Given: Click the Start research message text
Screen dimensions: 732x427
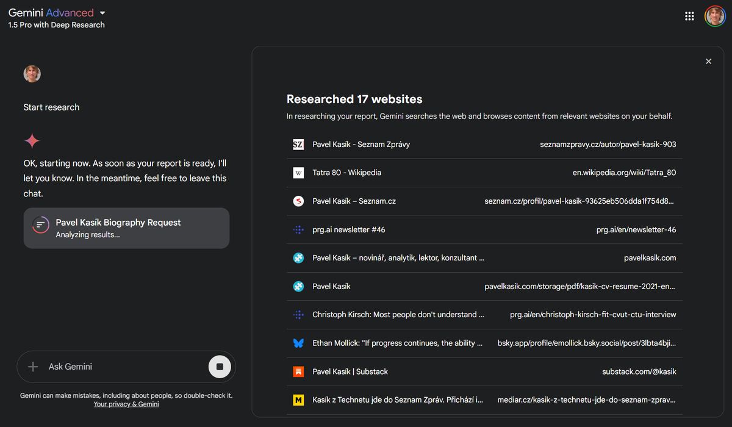Looking at the screenshot, I should pos(51,107).
